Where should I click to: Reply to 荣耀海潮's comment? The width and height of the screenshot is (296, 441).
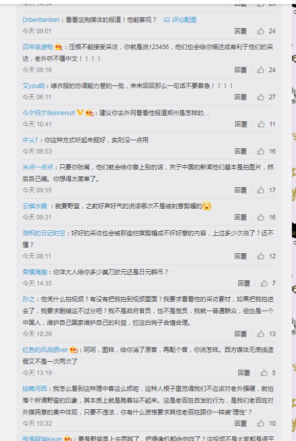[244, 283]
